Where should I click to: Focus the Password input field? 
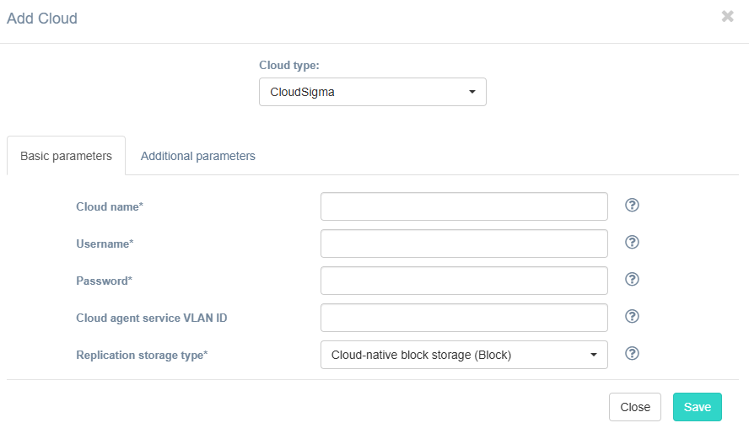[464, 281]
